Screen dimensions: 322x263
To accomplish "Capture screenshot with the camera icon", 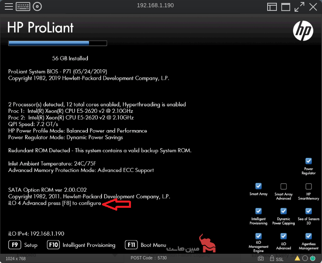I will click(x=261, y=258).
